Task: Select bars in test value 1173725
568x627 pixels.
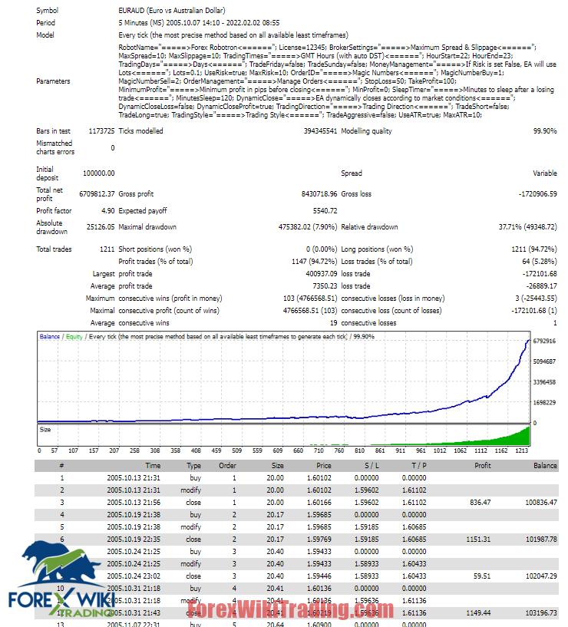Action: tap(101, 130)
